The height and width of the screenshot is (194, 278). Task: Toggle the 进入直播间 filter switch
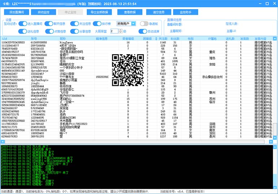coord(22,24)
